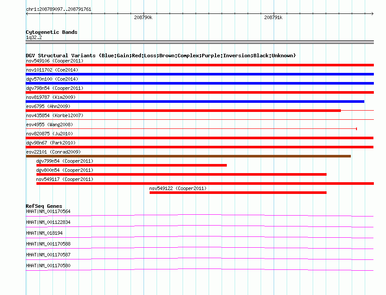Select the nsv1011702 (Coe2014) blue gain bar
386x295 pixels.
click(200, 74)
